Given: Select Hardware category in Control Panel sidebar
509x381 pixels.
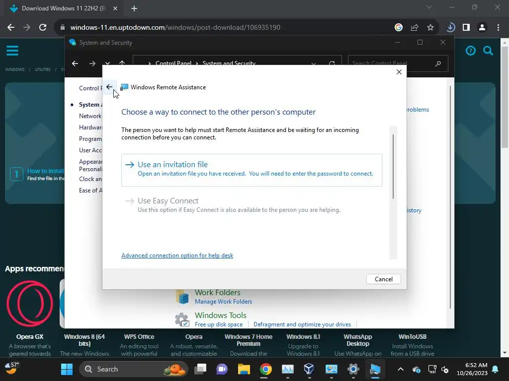Looking at the screenshot, I should pos(90,127).
